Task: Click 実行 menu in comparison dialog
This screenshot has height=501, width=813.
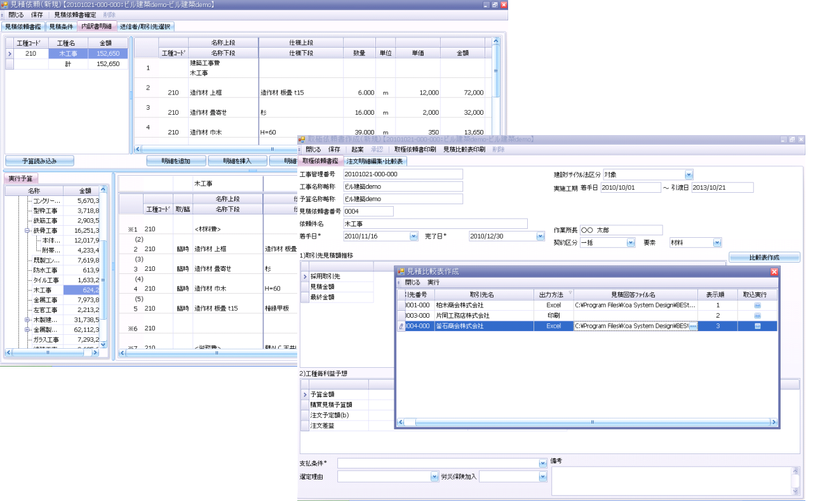Action: coord(433,282)
